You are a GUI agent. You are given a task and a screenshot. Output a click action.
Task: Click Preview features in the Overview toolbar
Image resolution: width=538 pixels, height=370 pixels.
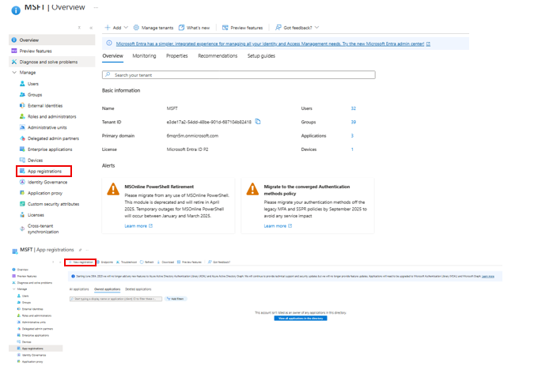(243, 28)
